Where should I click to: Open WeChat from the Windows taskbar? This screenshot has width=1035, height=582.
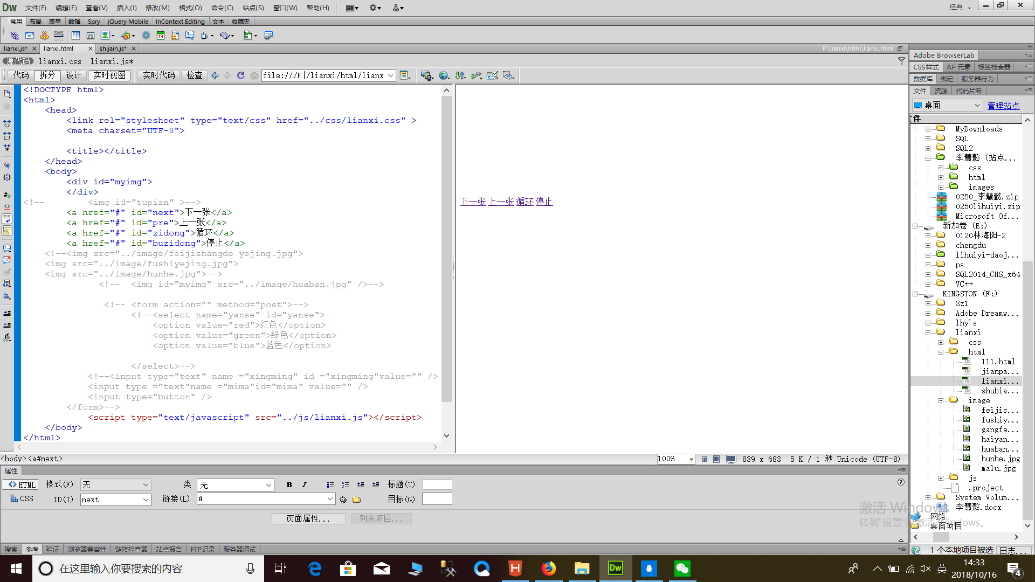point(682,569)
